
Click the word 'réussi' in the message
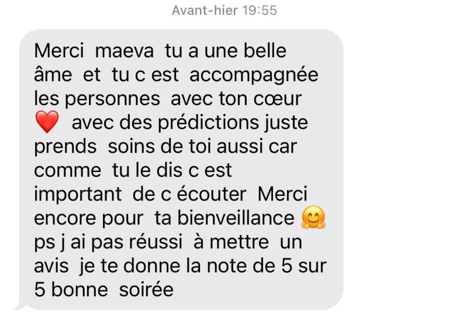pyautogui.click(x=156, y=242)
